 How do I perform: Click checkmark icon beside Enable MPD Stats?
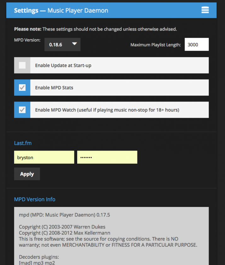(x=22, y=88)
